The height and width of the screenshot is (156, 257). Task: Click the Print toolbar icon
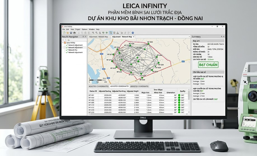click(x=74, y=33)
